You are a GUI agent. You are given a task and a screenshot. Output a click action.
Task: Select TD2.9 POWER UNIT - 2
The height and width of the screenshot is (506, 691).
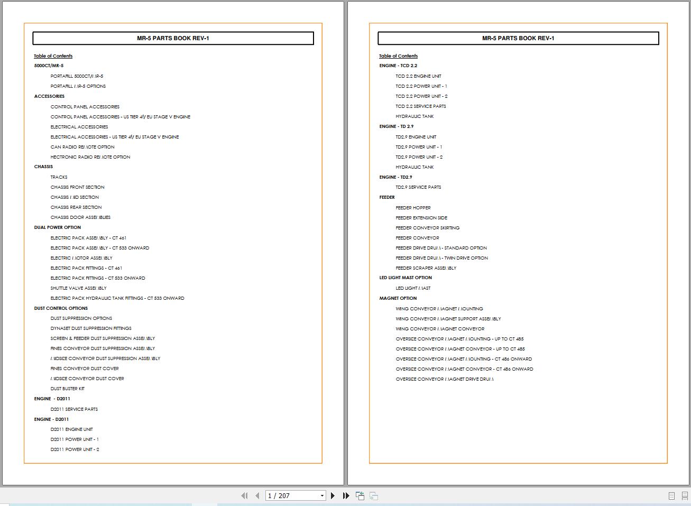[x=419, y=157]
